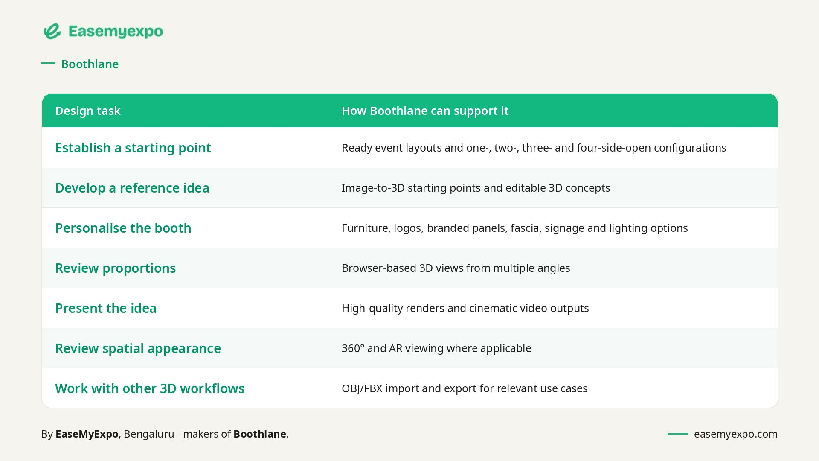Click the Easemyexpo logo icon
This screenshot has width=819, height=461.
click(52, 31)
